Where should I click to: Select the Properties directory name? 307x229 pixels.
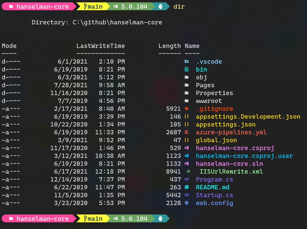click(214, 93)
